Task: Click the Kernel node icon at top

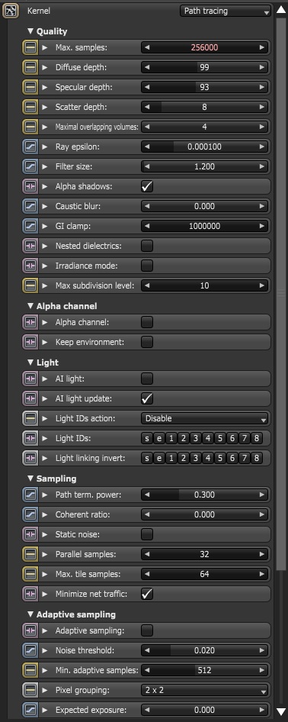Action: point(10,10)
